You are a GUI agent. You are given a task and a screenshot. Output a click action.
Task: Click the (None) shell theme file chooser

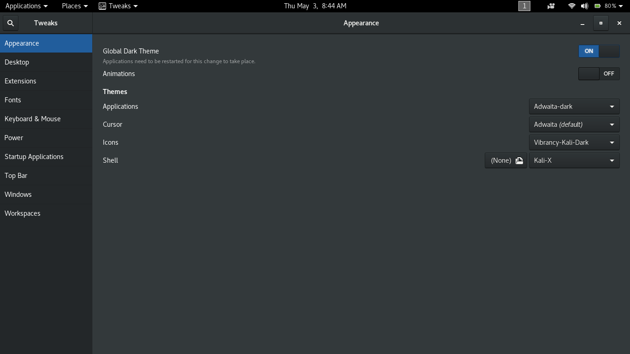pos(501,160)
